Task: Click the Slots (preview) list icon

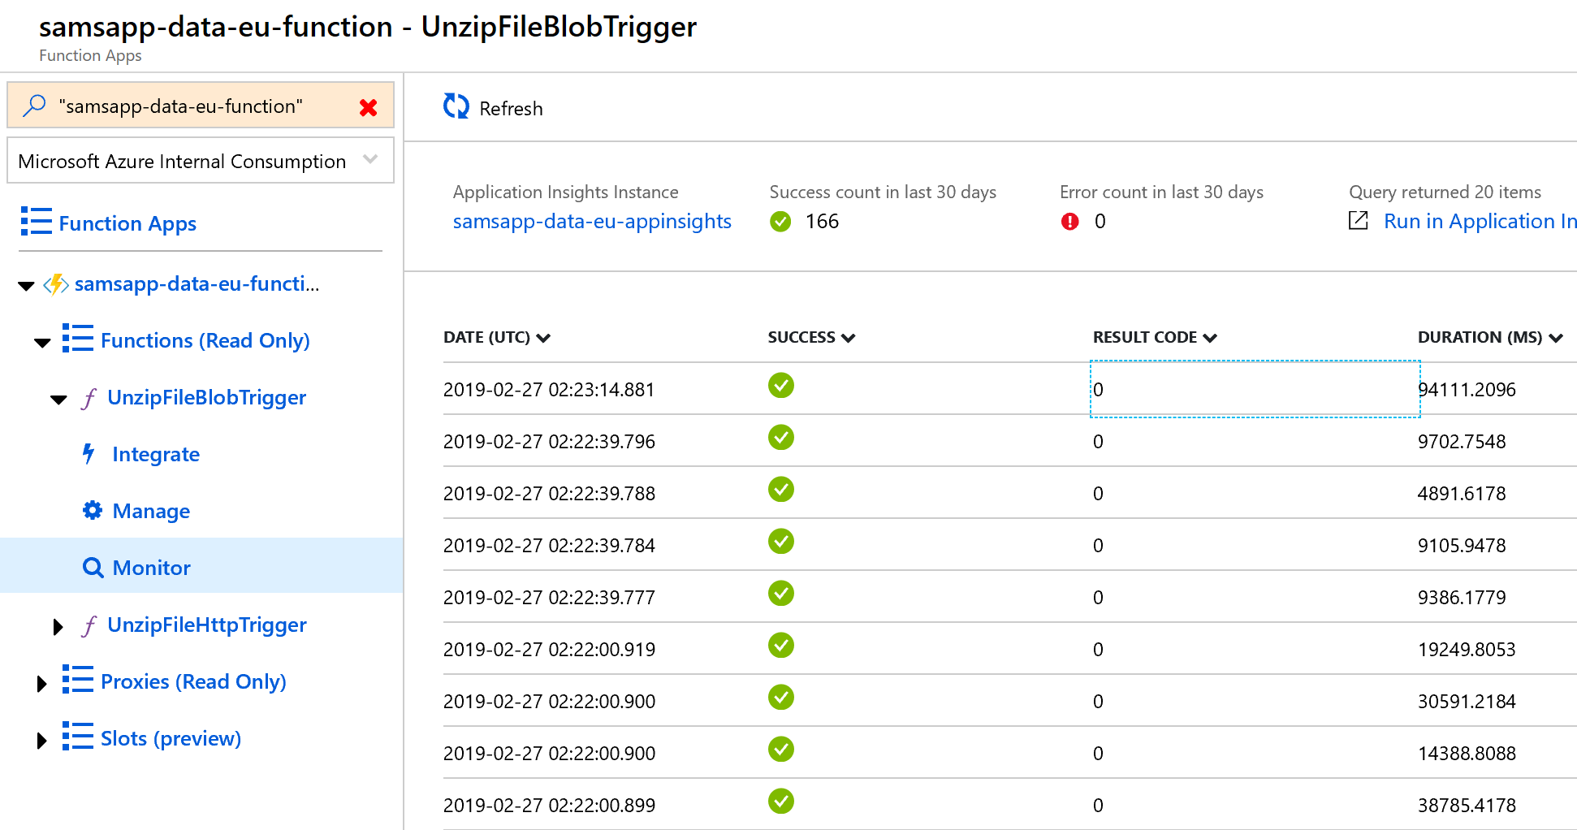Action: pyautogui.click(x=77, y=737)
